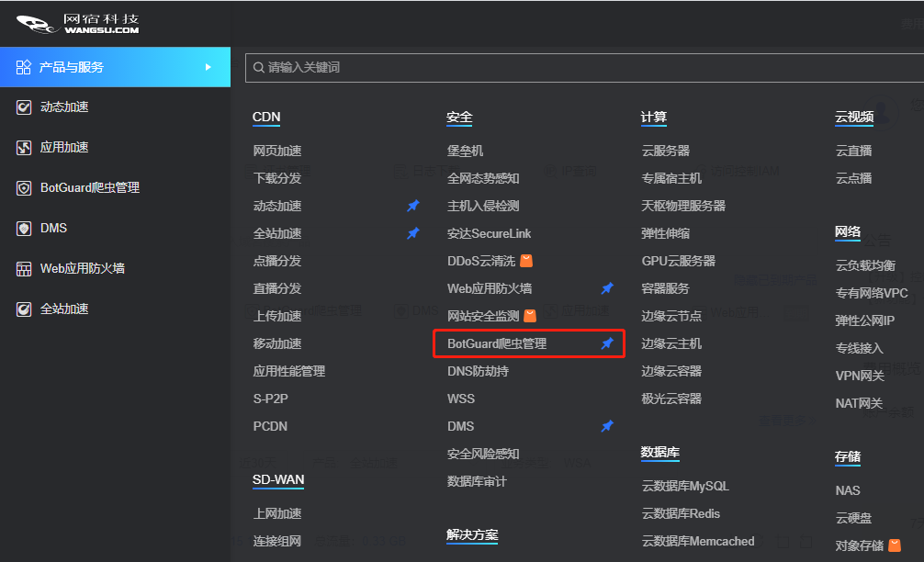Open PCDN under CDN
924x562 pixels.
(270, 426)
